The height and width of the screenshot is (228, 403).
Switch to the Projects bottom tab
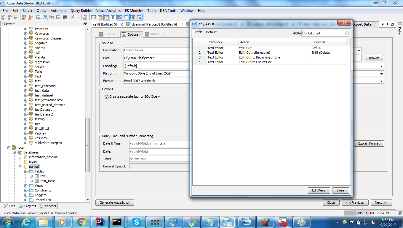click(x=27, y=206)
